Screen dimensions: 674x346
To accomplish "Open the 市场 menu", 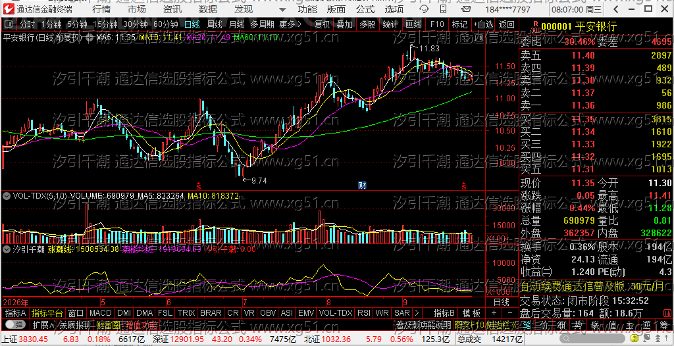I will [137, 9].
